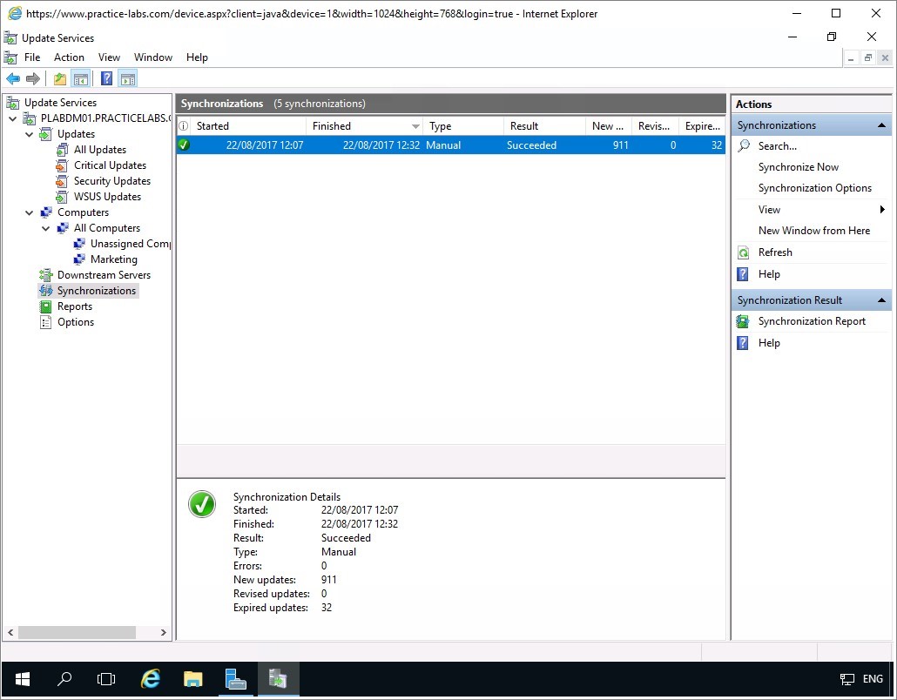Collapse the Updates tree node
The height and width of the screenshot is (700, 897).
tap(30, 134)
